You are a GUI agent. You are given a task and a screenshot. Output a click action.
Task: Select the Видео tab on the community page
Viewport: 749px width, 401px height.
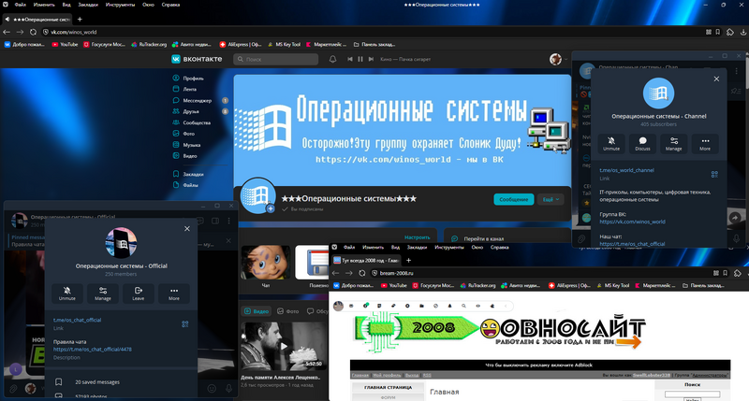click(x=257, y=311)
